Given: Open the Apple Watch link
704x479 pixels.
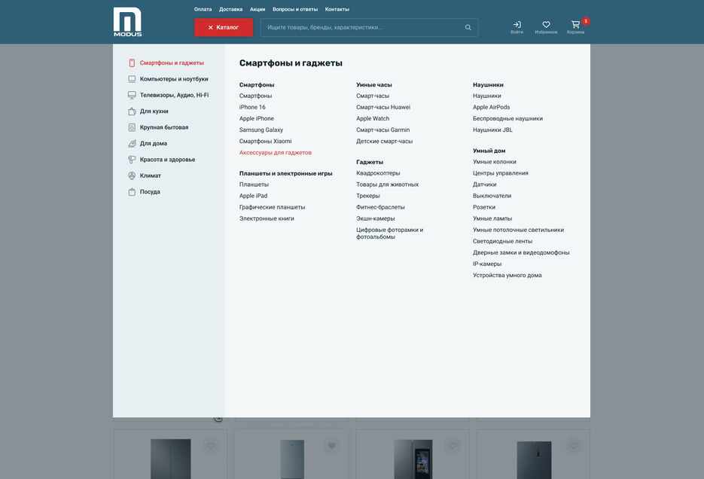Looking at the screenshot, I should pos(373,118).
